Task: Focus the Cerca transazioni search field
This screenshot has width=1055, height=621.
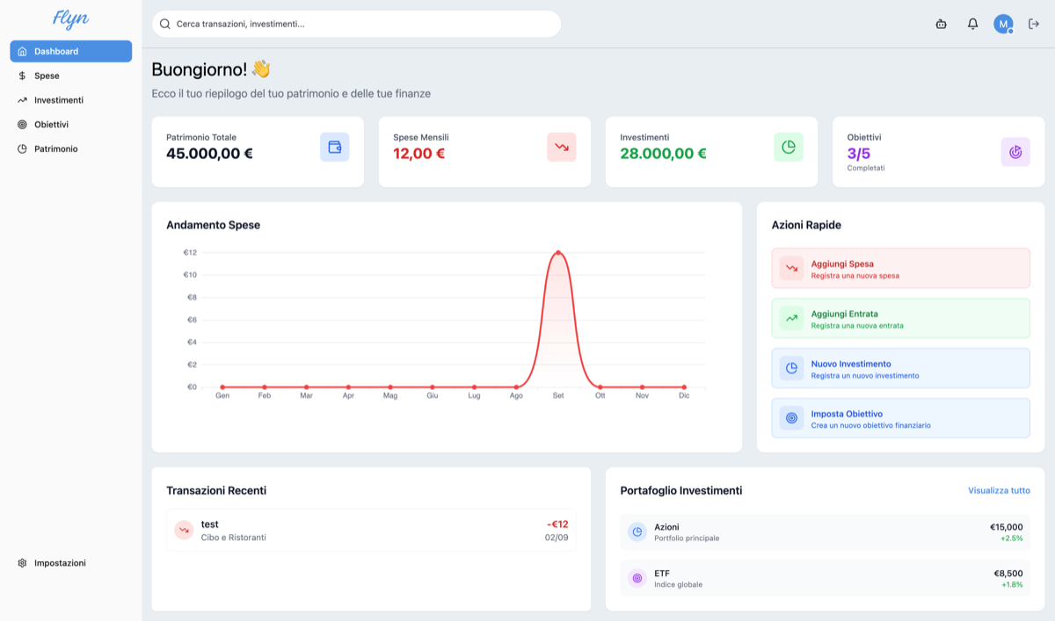Action: [356, 25]
